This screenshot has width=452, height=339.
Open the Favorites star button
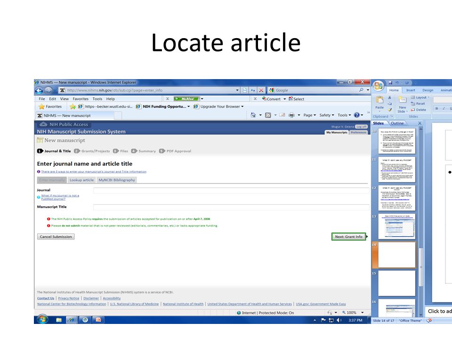point(50,106)
